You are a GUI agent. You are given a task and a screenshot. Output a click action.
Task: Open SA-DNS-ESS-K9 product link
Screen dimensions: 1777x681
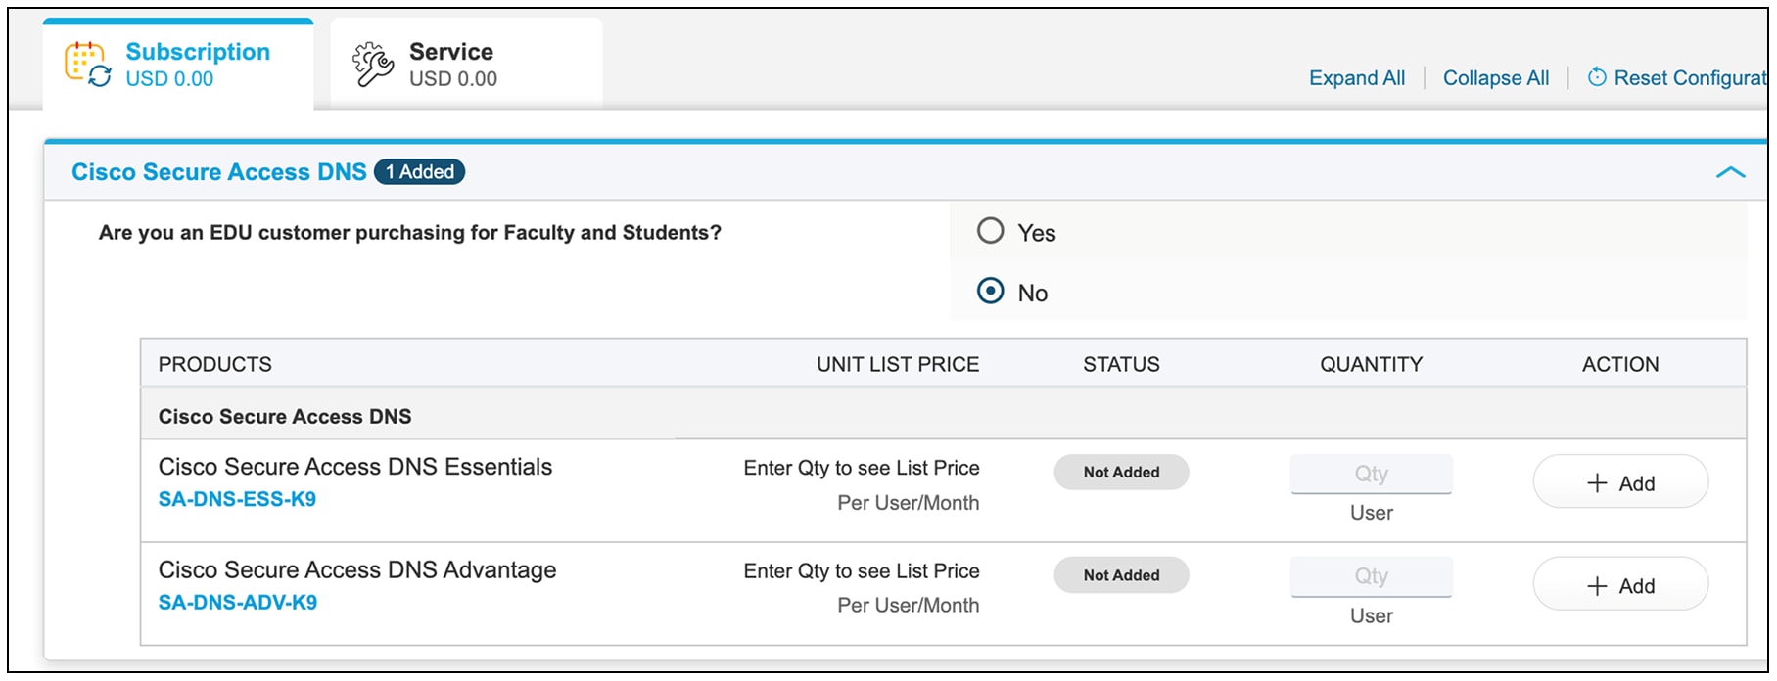click(x=237, y=499)
